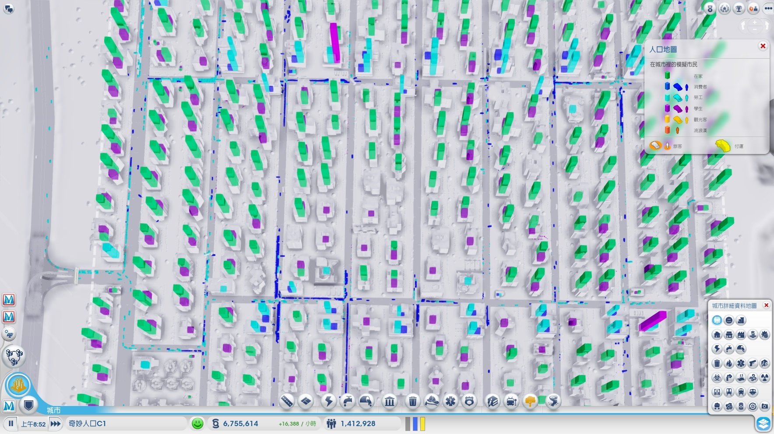This screenshot has height=434, width=774.
Task: Select the Population data map
Action: [x=717, y=320]
